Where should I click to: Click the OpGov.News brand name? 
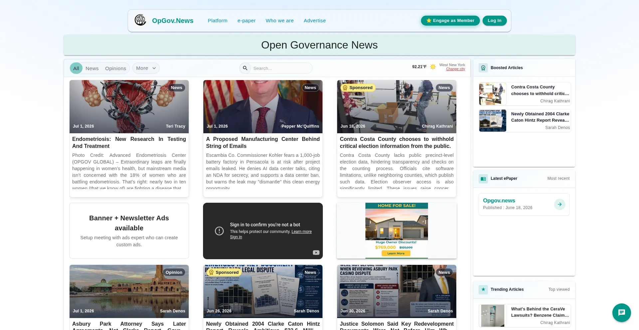click(x=173, y=21)
